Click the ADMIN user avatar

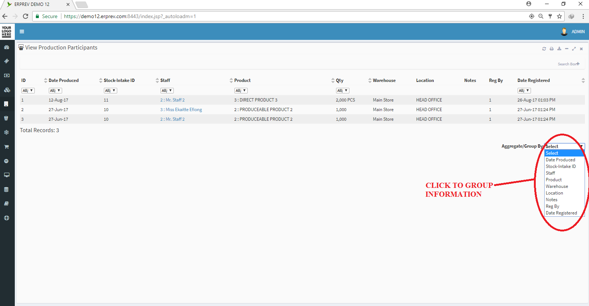click(564, 32)
